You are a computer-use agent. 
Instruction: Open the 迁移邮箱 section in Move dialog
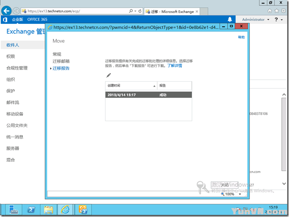(x=61, y=61)
